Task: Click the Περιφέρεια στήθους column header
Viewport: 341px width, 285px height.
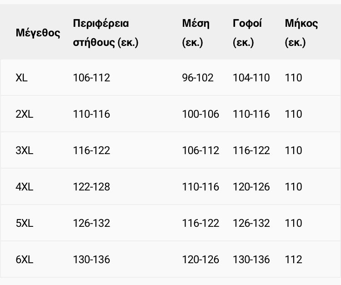Action: [105, 33]
